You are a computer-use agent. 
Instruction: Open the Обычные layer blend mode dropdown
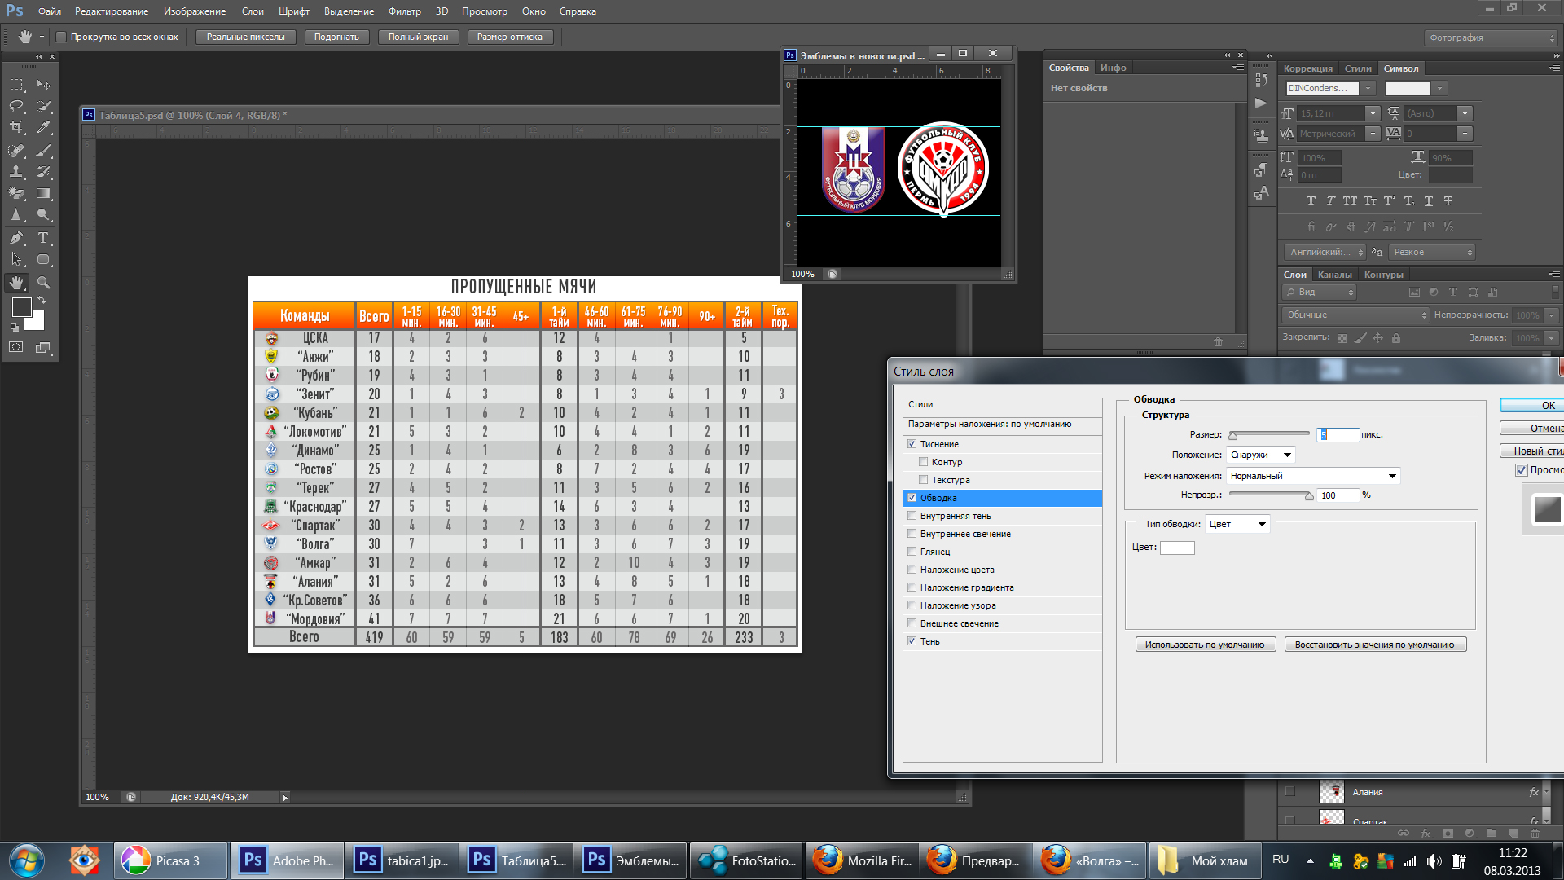point(1355,315)
